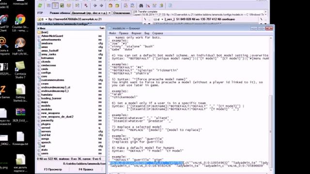310x174 pixels.
Task: Select the highlighted full details view icon
Action: coord(55,5)
